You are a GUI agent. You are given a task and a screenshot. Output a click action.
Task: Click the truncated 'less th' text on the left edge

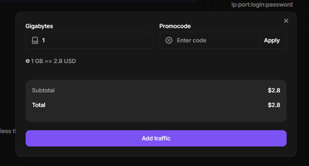[x=7, y=131]
